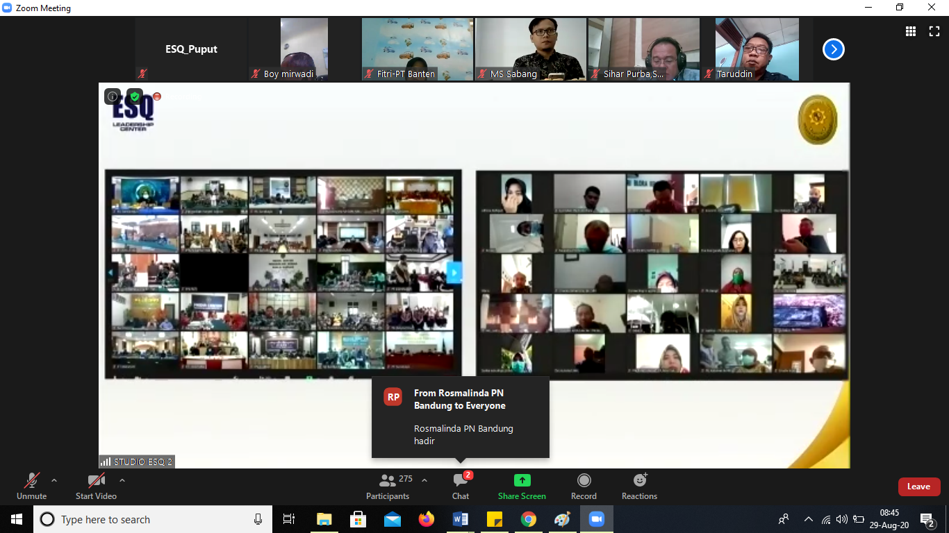Expand the arrow next to Participants count
Viewport: 949px width, 533px height.
[x=424, y=480]
